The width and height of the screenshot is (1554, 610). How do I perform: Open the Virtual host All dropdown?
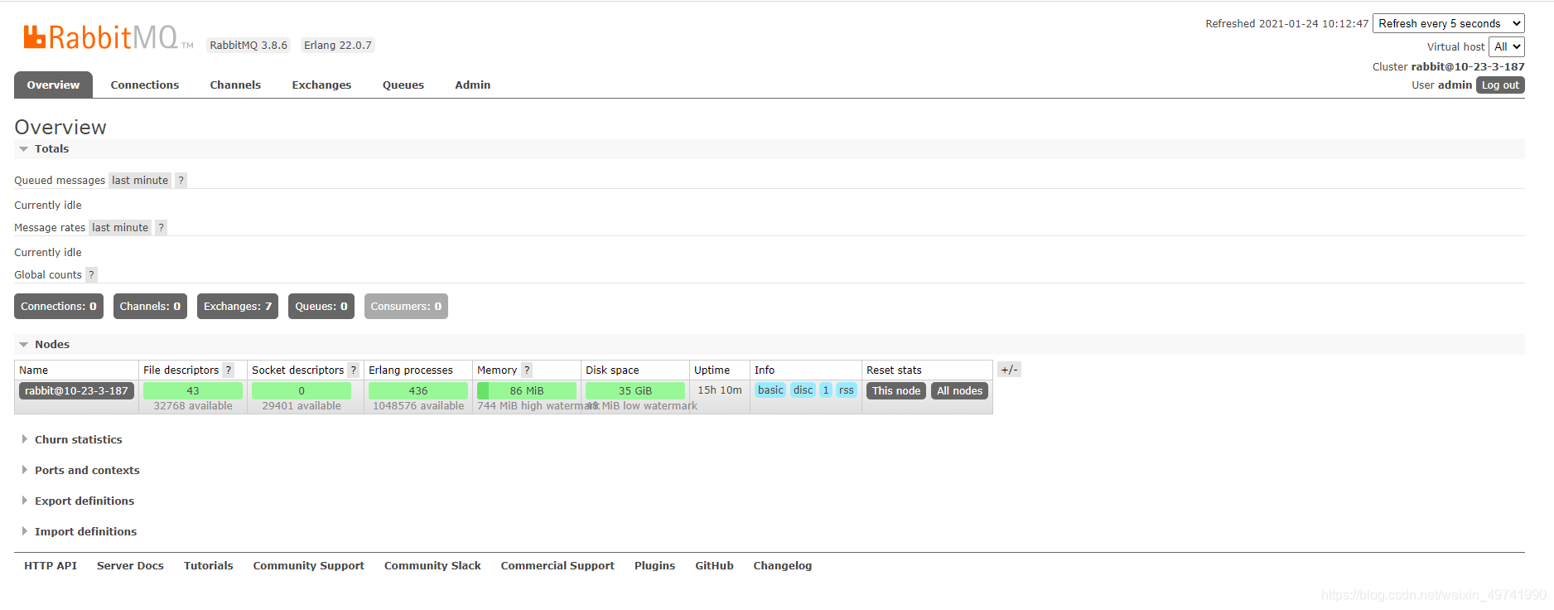point(1507,46)
